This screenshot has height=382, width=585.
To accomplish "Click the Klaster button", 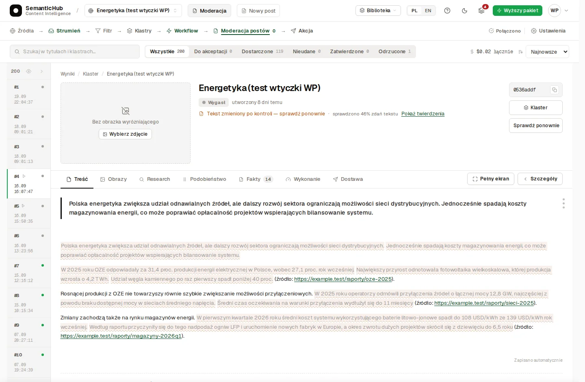I will pos(535,108).
